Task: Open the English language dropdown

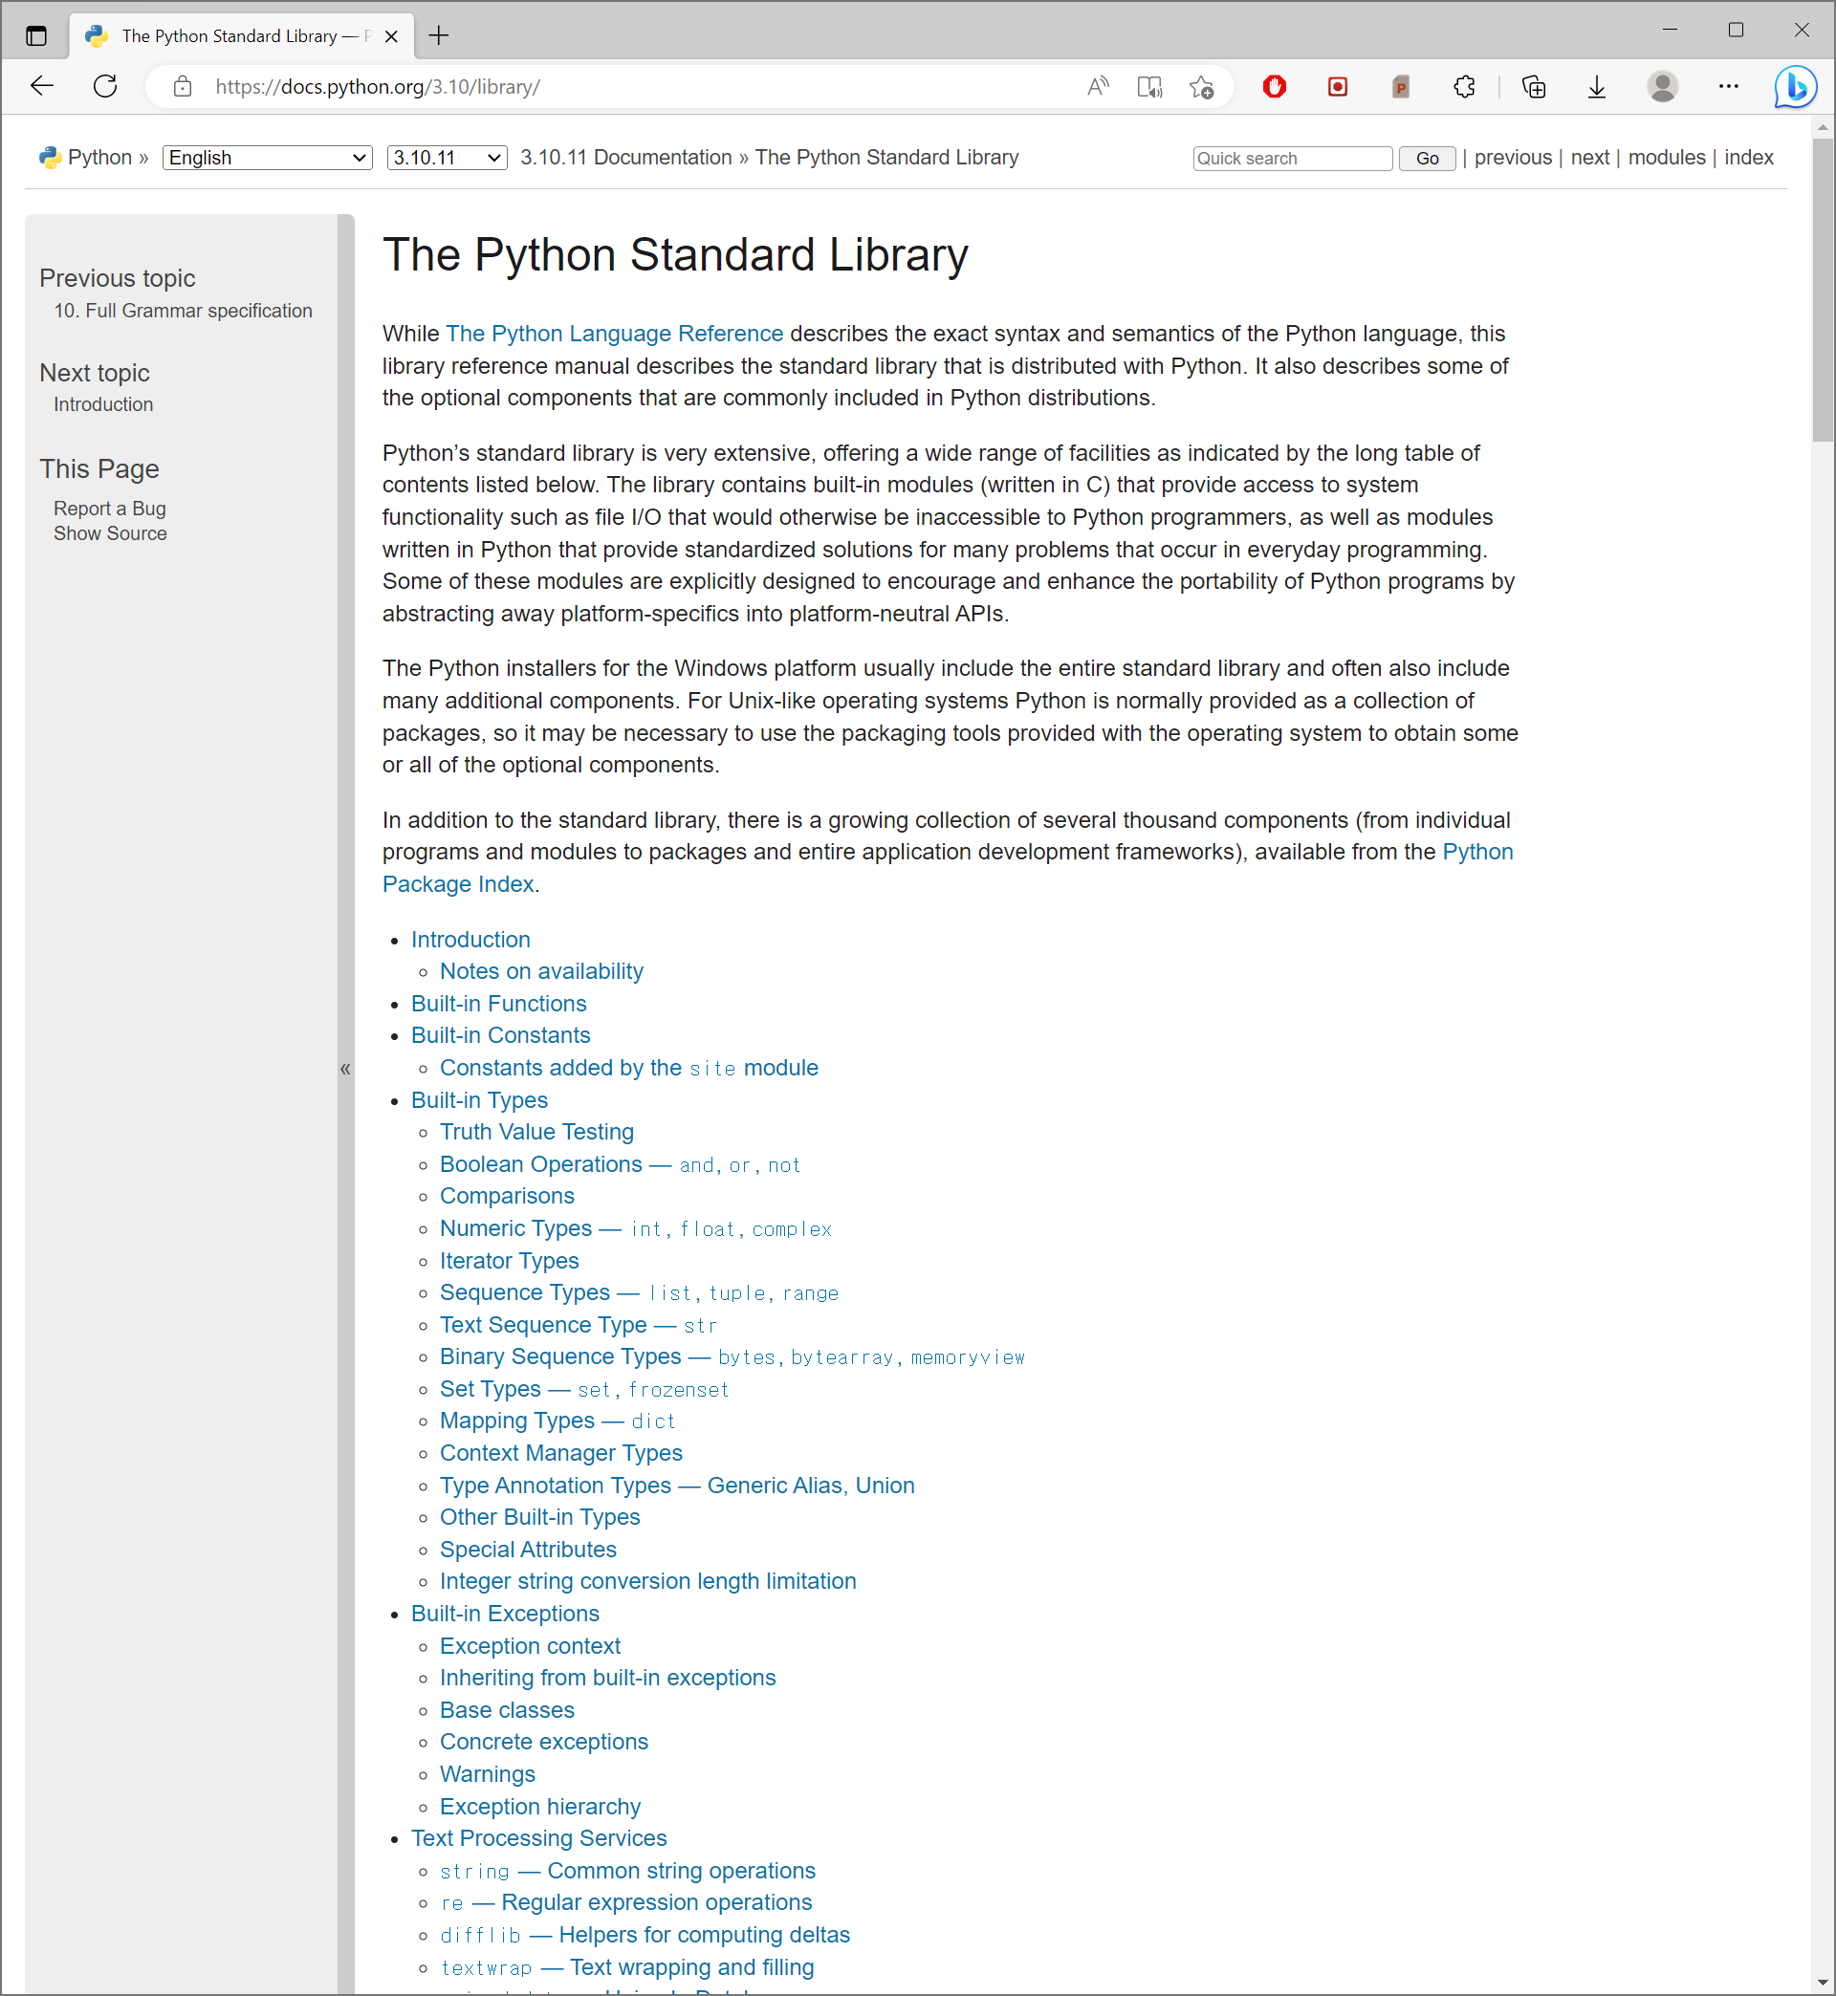Action: point(267,158)
